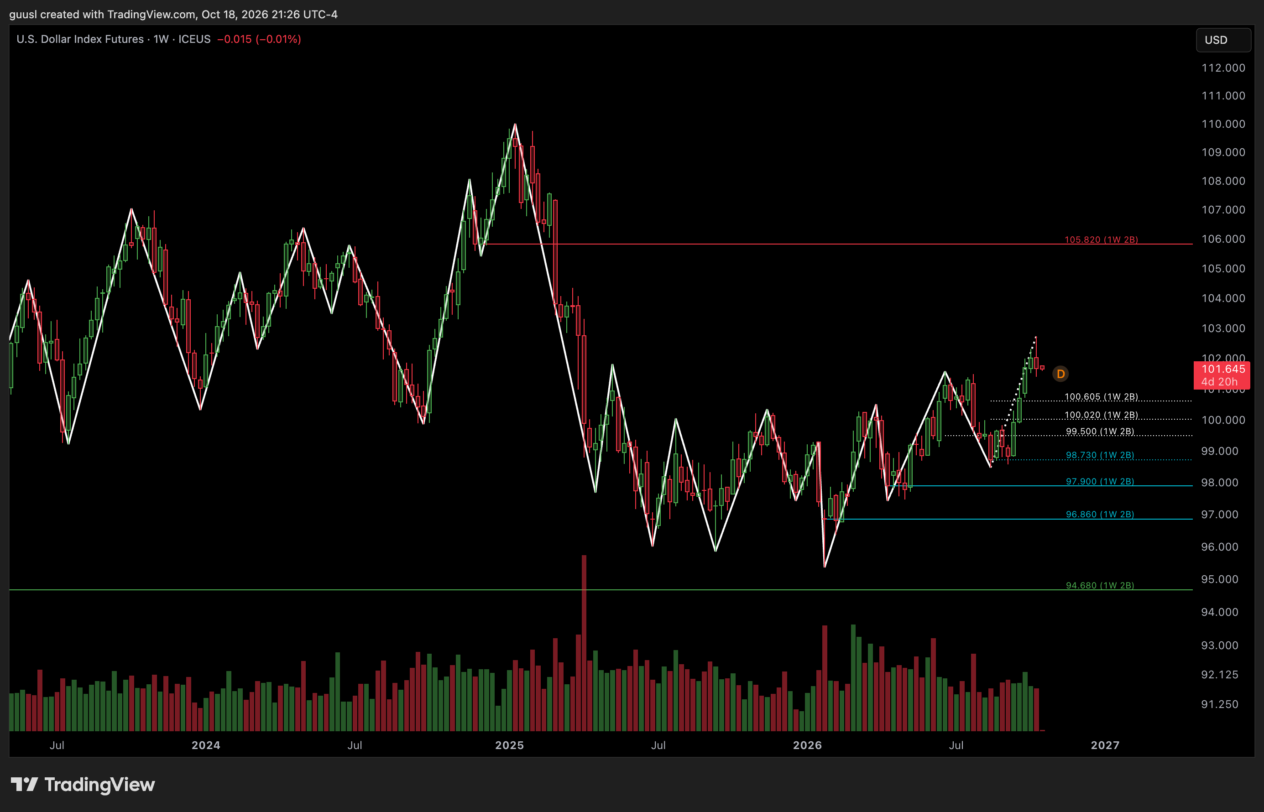Click the 91.250 price scale value
Image resolution: width=1264 pixels, height=812 pixels.
click(x=1219, y=704)
